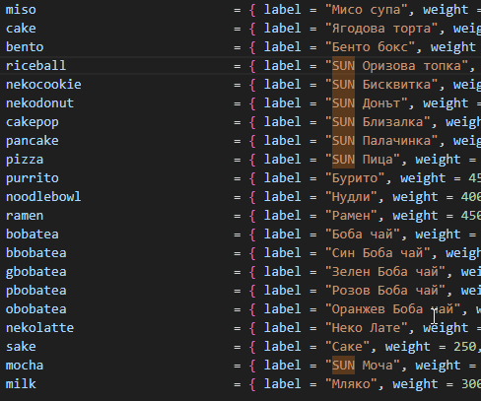This screenshot has width=481, height=401.
Task: Click the opening brace on pizza line
Action: (x=252, y=160)
